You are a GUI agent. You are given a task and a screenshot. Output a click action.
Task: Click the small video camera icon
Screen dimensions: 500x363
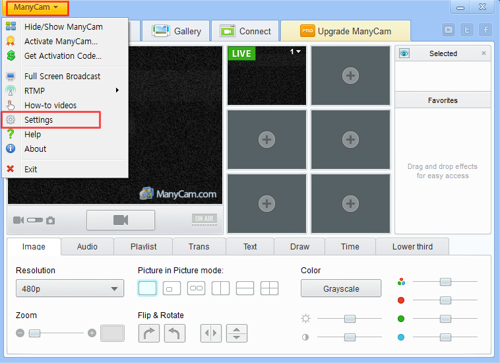(18, 220)
